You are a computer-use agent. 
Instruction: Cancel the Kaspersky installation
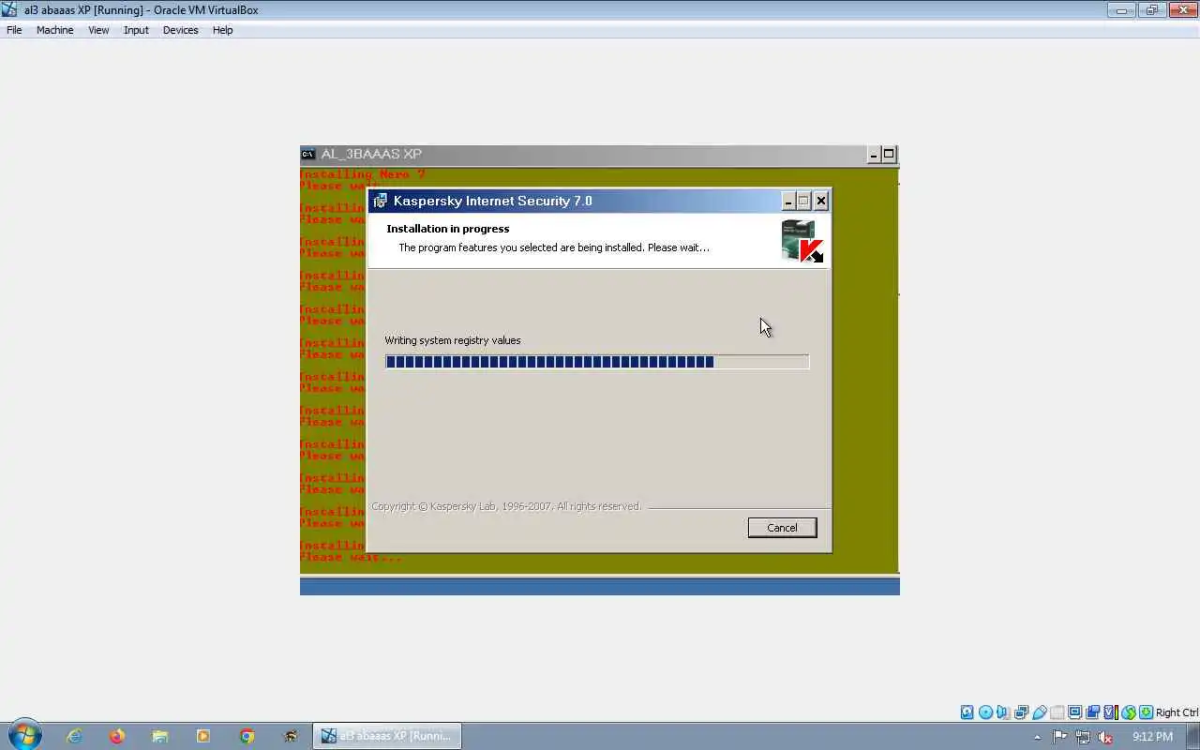pos(782,528)
